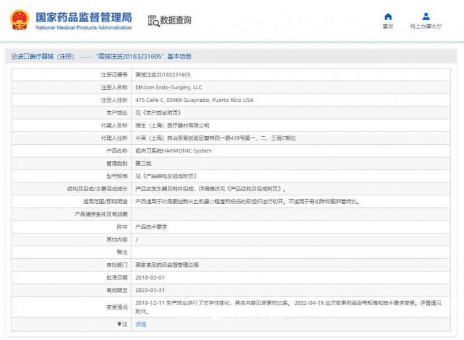Image resolution: width=464 pixels, height=340 pixels.
Task: Click the 国家药品监督管理局 logo text
Action: tap(84, 18)
